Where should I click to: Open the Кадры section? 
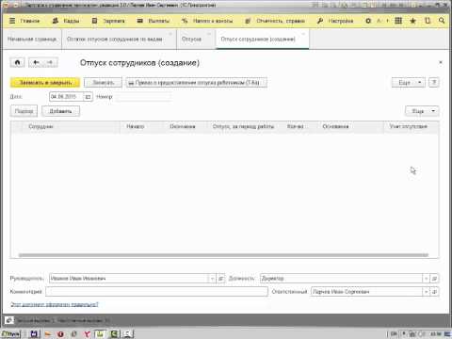point(66,21)
